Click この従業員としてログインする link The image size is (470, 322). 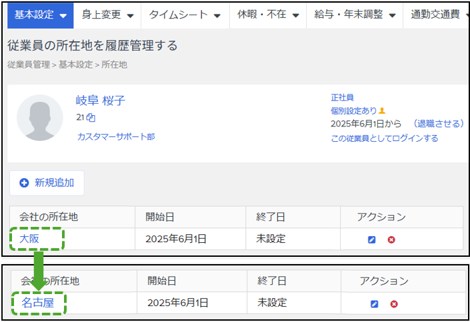tap(385, 138)
